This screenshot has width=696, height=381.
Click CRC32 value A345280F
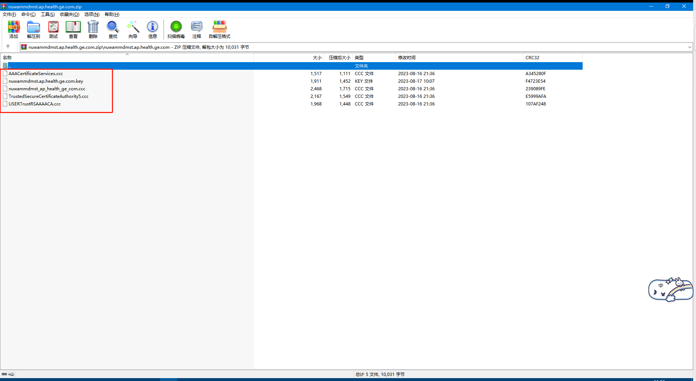coord(536,73)
